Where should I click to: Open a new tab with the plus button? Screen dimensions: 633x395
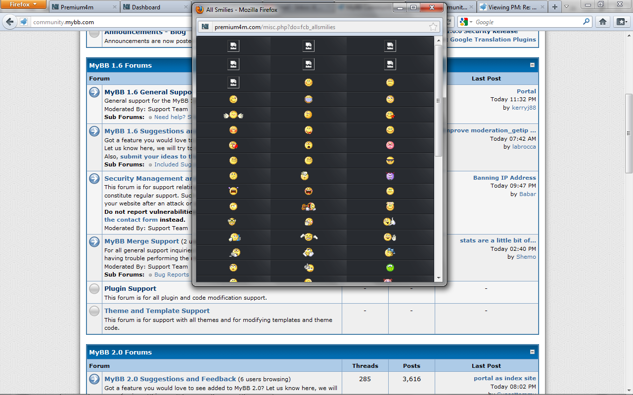coord(555,7)
